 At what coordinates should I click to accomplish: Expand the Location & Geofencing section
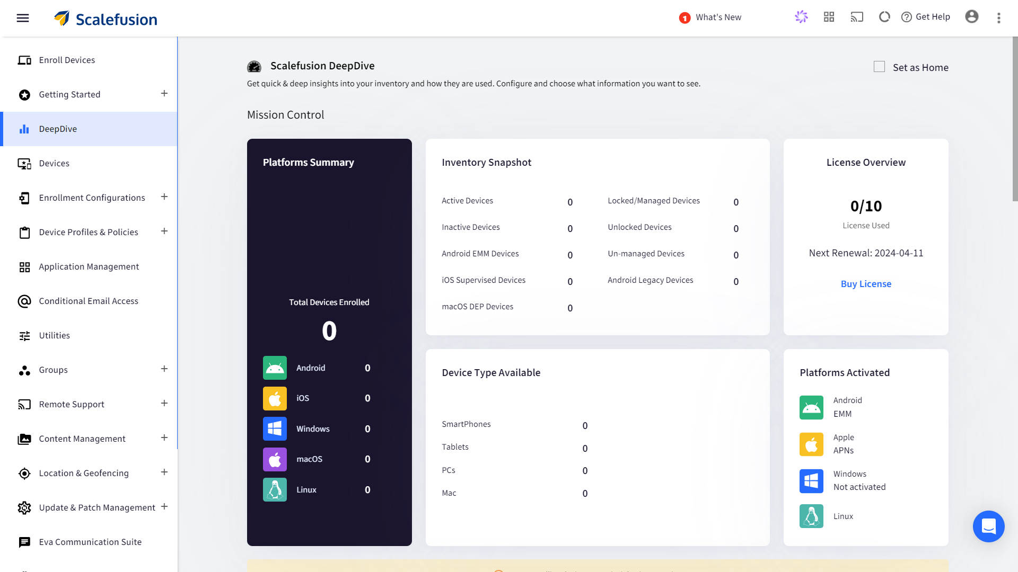pos(164,472)
